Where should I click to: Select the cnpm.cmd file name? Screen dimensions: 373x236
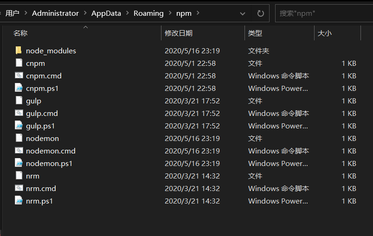click(x=44, y=76)
